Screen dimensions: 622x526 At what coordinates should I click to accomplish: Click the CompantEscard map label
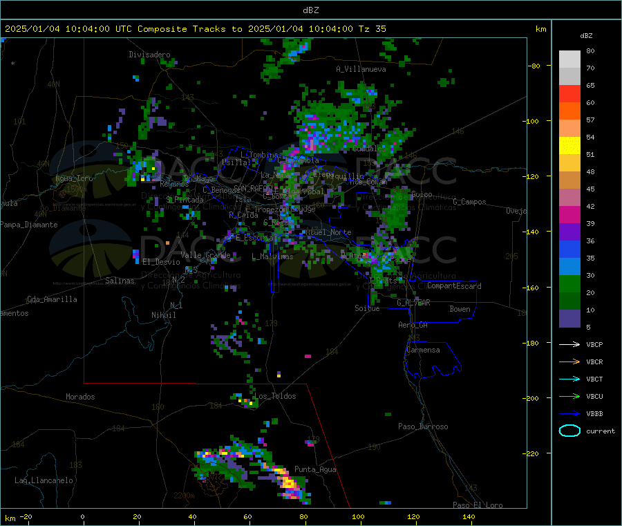tap(454, 286)
